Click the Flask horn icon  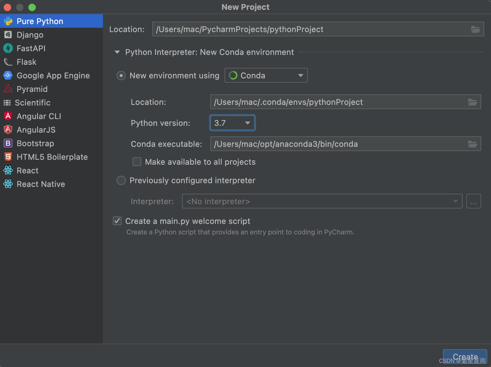[x=8, y=62]
